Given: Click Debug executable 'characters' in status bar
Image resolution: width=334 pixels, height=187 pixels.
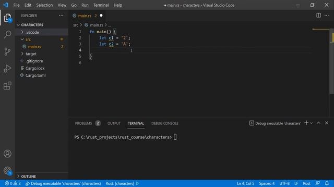Looking at the screenshot, I should [63, 183].
